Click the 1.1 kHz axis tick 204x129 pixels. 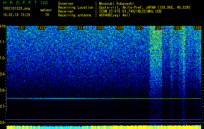[x=3, y=42]
